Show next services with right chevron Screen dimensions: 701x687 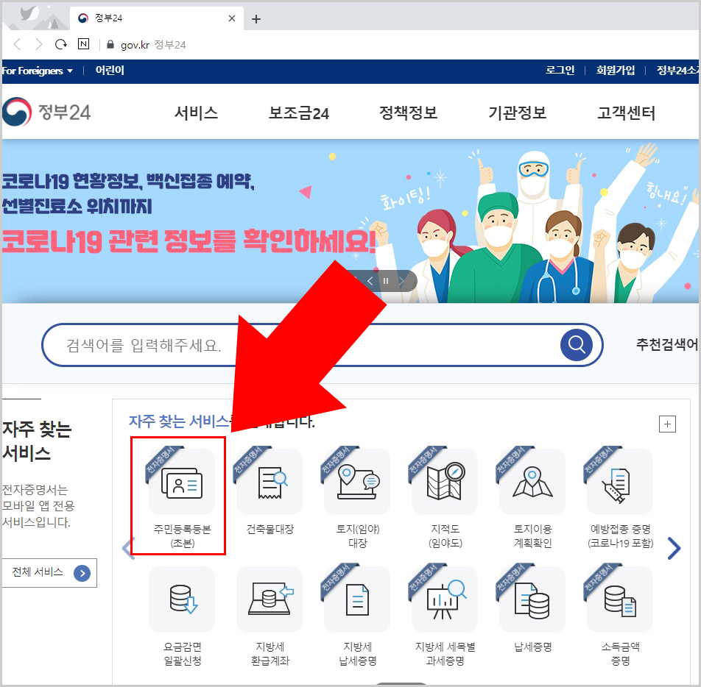(674, 548)
